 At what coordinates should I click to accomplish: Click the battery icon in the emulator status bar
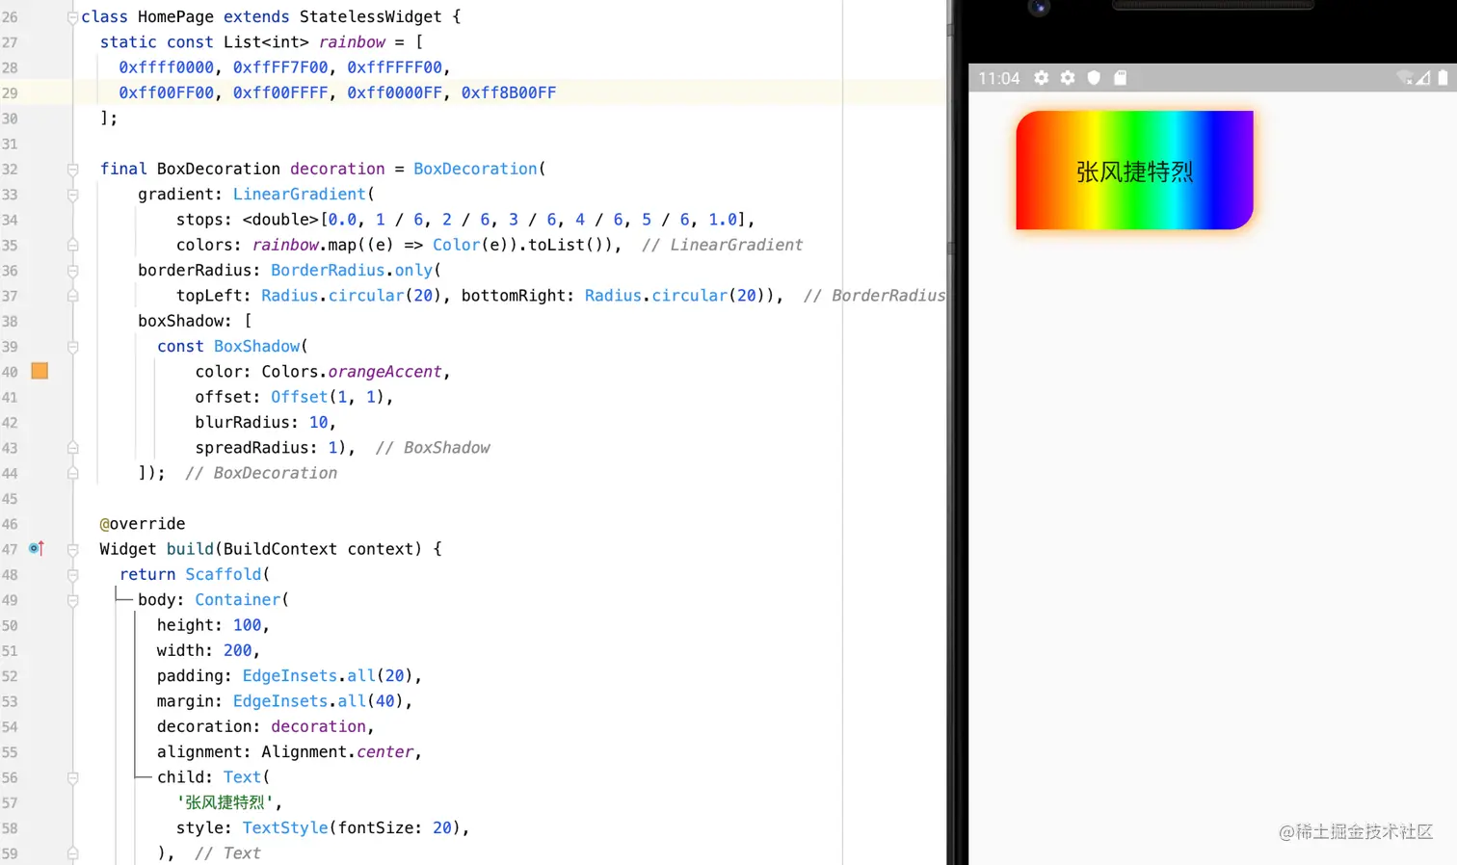[1443, 78]
